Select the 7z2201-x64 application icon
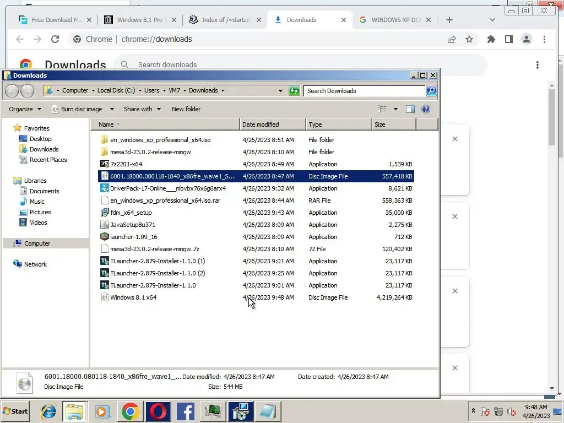Viewport: 564px width, 423px height. 104,164
